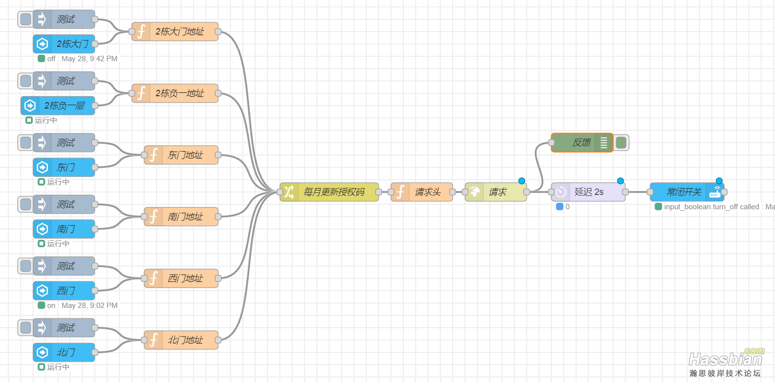This screenshot has height=382, width=775.
Task: Click the timer icon on 延迟 2s
Action: coord(561,192)
